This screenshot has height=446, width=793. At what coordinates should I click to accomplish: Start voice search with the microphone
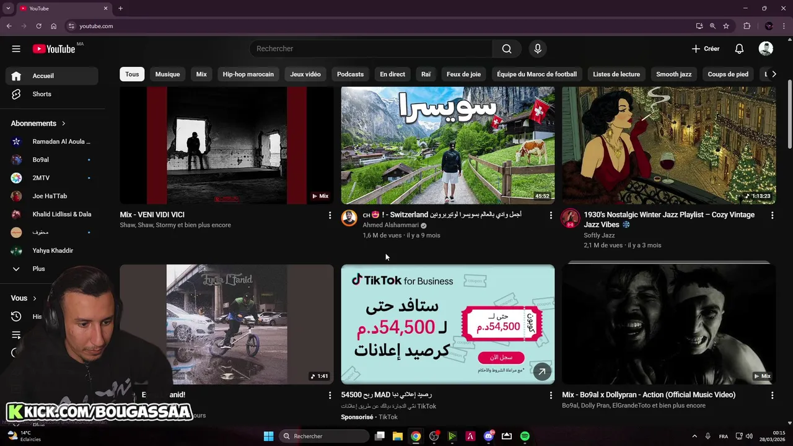coord(537,49)
